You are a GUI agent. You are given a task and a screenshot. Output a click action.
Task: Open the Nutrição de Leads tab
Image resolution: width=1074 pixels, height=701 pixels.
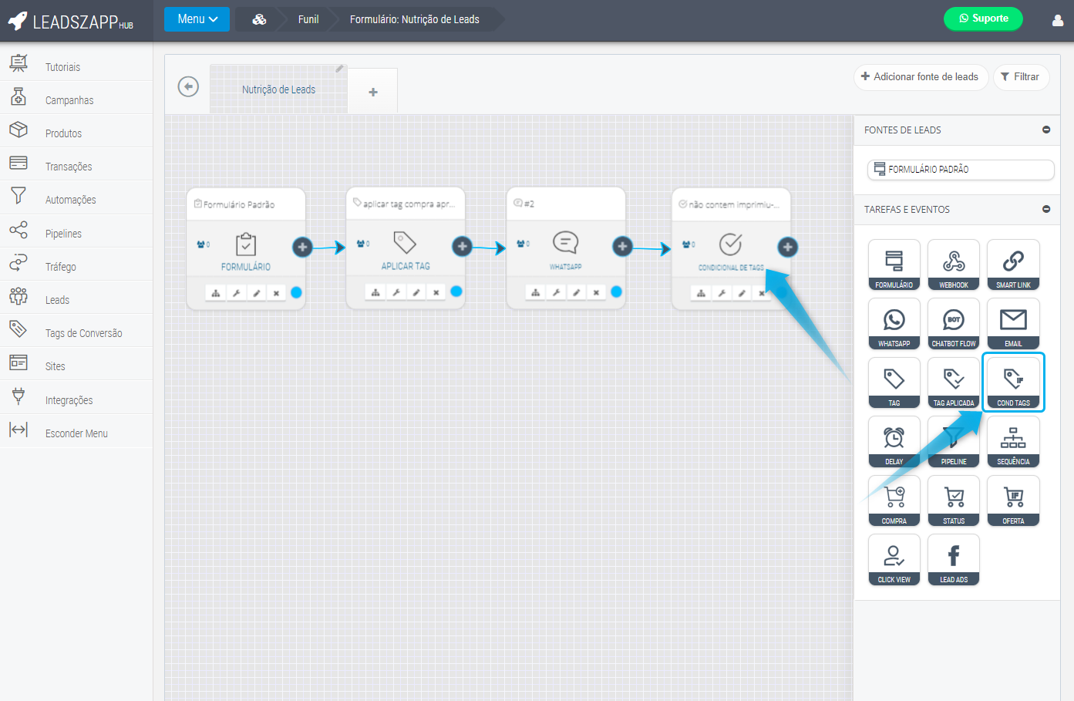(278, 89)
